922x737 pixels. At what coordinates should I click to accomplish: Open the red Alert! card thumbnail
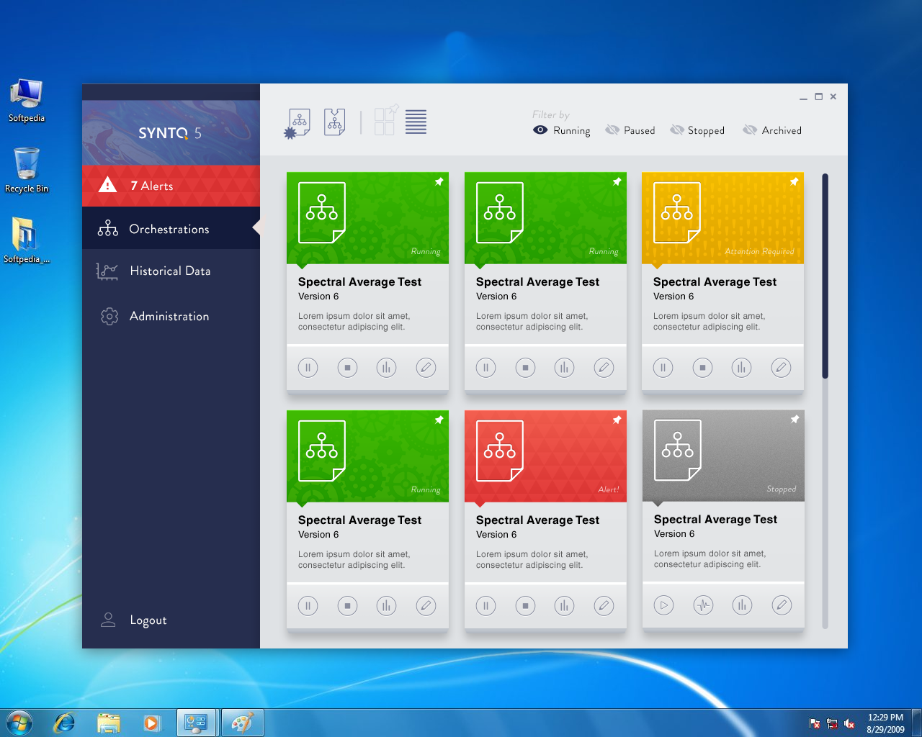click(500, 451)
